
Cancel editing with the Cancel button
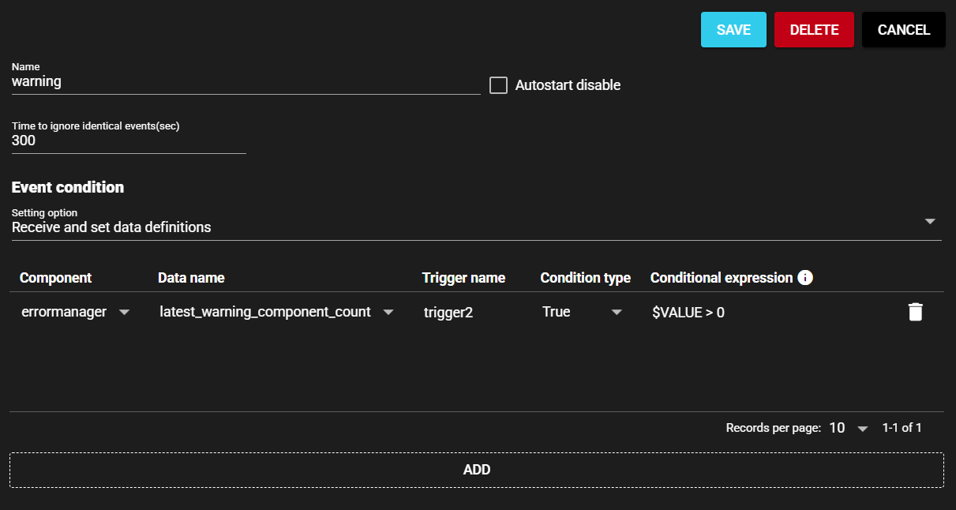click(x=903, y=30)
